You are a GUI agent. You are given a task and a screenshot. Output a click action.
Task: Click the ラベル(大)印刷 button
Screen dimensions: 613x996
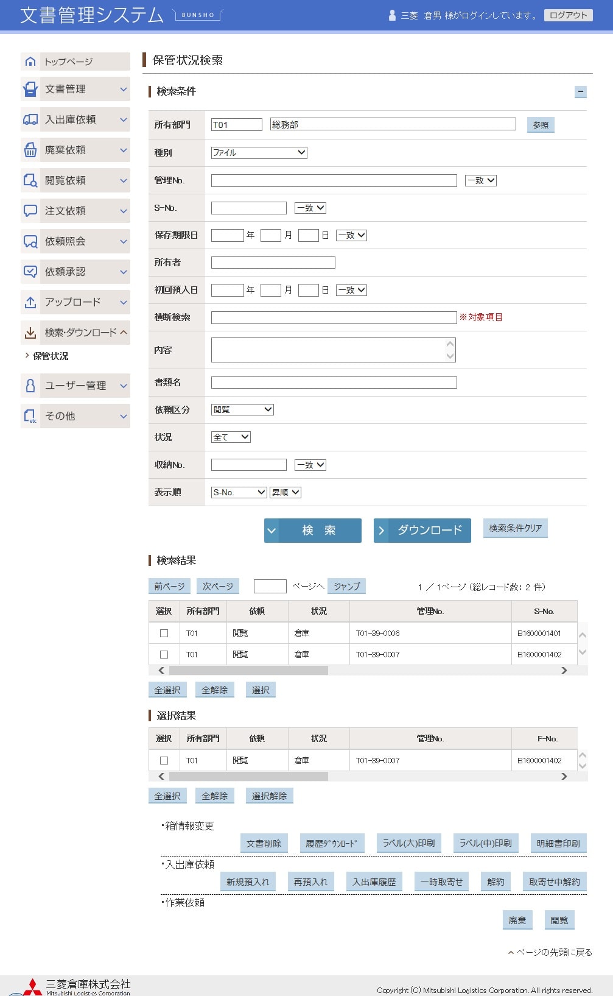point(409,844)
